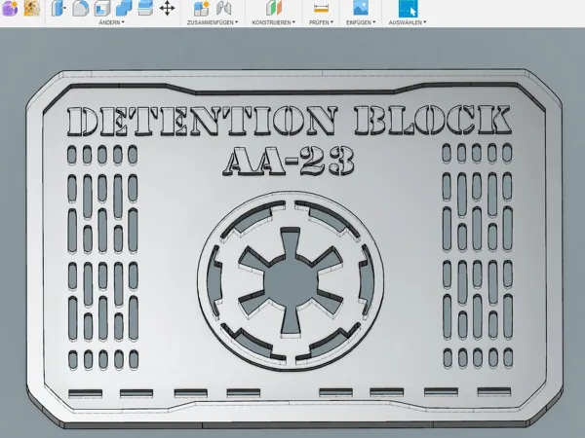Screen dimensions: 585x438
Task: Click the Offset Plane icon
Action: coord(274,8)
